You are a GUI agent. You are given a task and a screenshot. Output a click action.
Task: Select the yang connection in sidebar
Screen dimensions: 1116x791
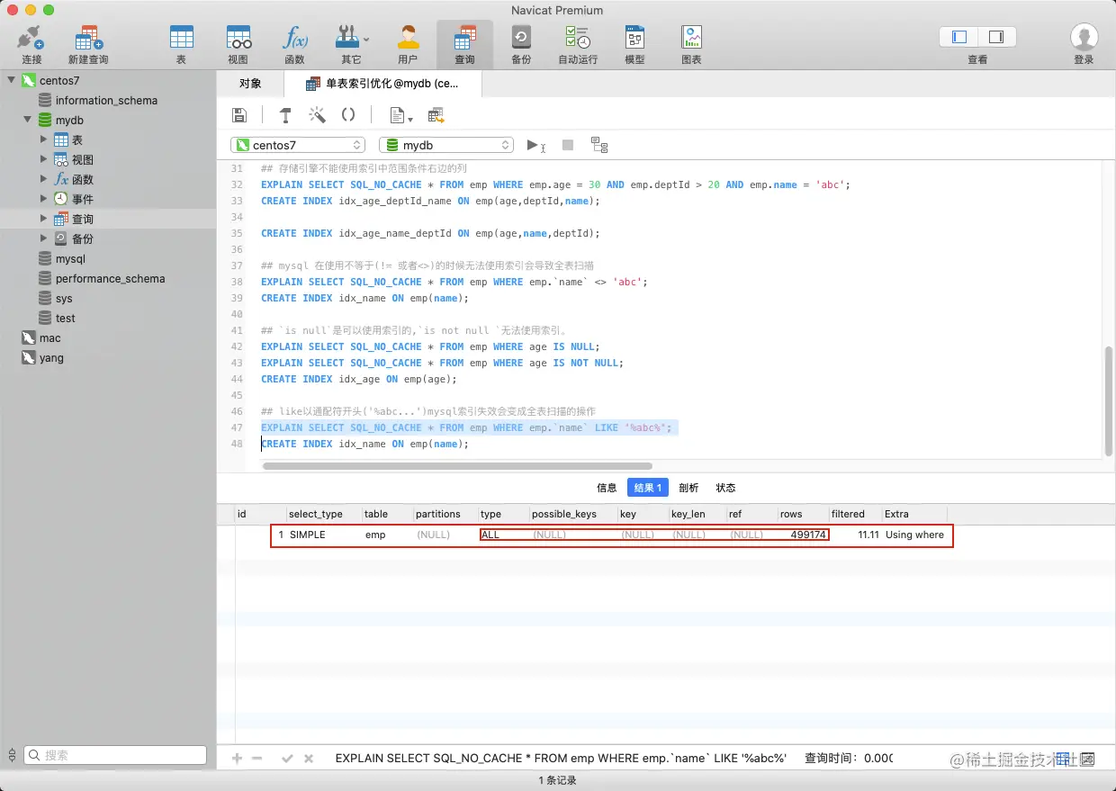click(x=51, y=357)
